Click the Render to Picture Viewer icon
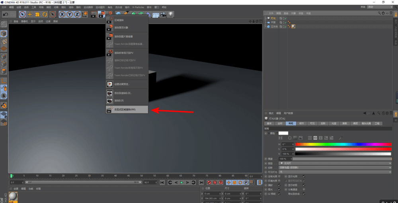Image resolution: width=398 pixels, height=203 pixels. tap(101, 14)
